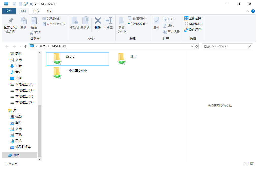Click the refresh icon beside address bar

[197, 46]
